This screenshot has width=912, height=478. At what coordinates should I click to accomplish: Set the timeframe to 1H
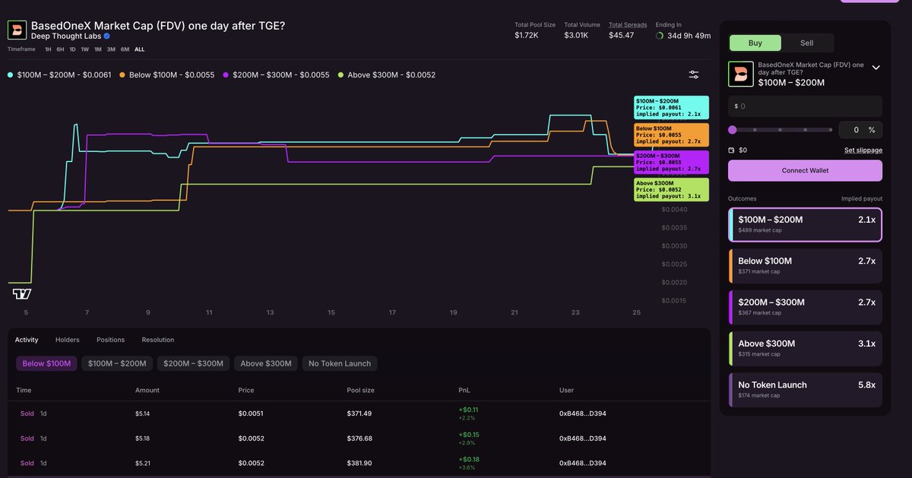[x=48, y=49]
